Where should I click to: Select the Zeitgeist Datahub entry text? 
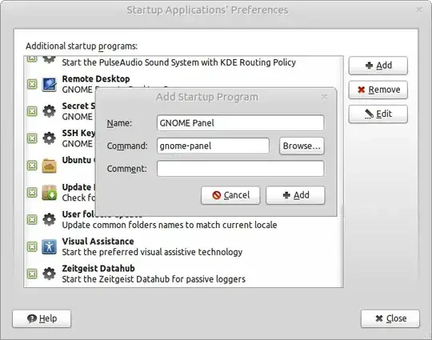[x=154, y=274]
